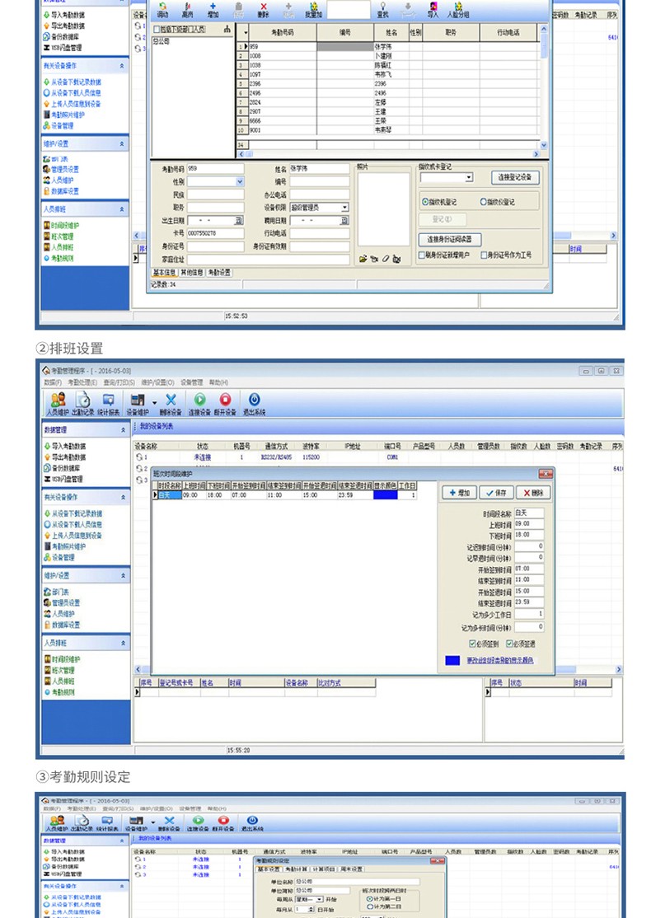Click eraser icon under the 照片 box
651x918 pixels.
point(386,259)
